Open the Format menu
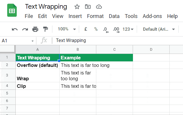The image size is (183, 115). (x=95, y=16)
